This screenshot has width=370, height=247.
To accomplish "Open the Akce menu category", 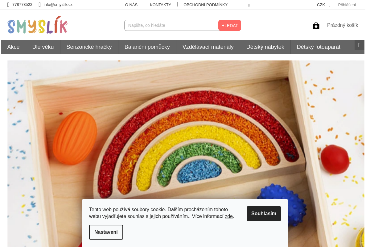I will coord(14,47).
